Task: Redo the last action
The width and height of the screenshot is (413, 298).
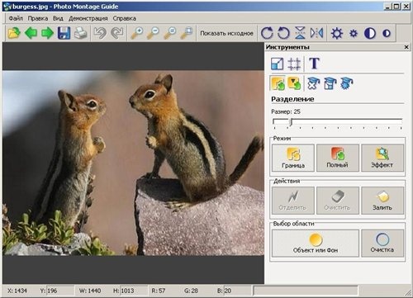Action: click(117, 33)
